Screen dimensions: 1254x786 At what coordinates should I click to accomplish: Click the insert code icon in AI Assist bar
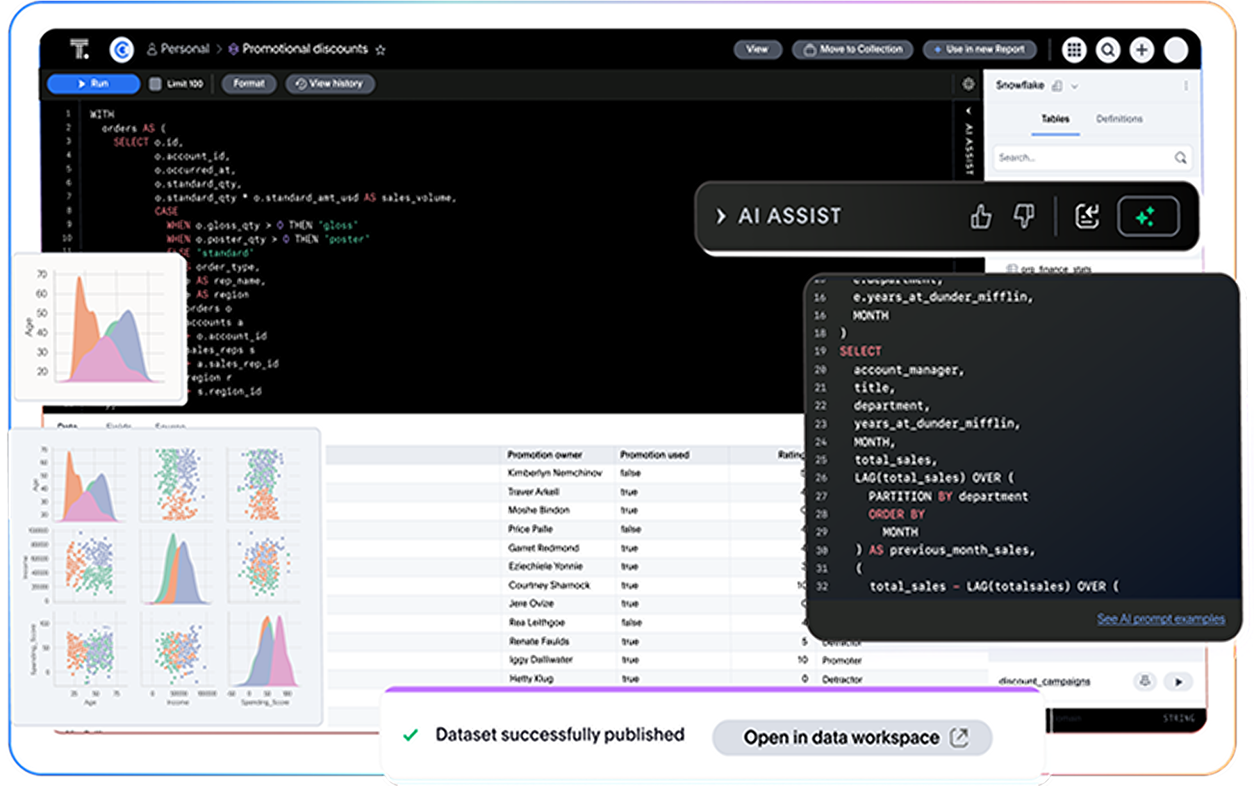pyautogui.click(x=1086, y=217)
